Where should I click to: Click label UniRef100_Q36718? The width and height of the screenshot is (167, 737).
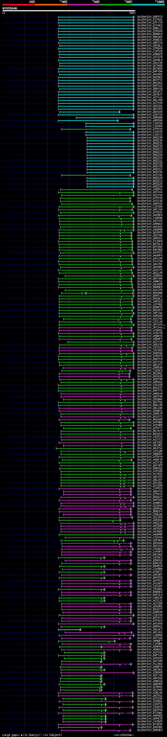(150, 115)
